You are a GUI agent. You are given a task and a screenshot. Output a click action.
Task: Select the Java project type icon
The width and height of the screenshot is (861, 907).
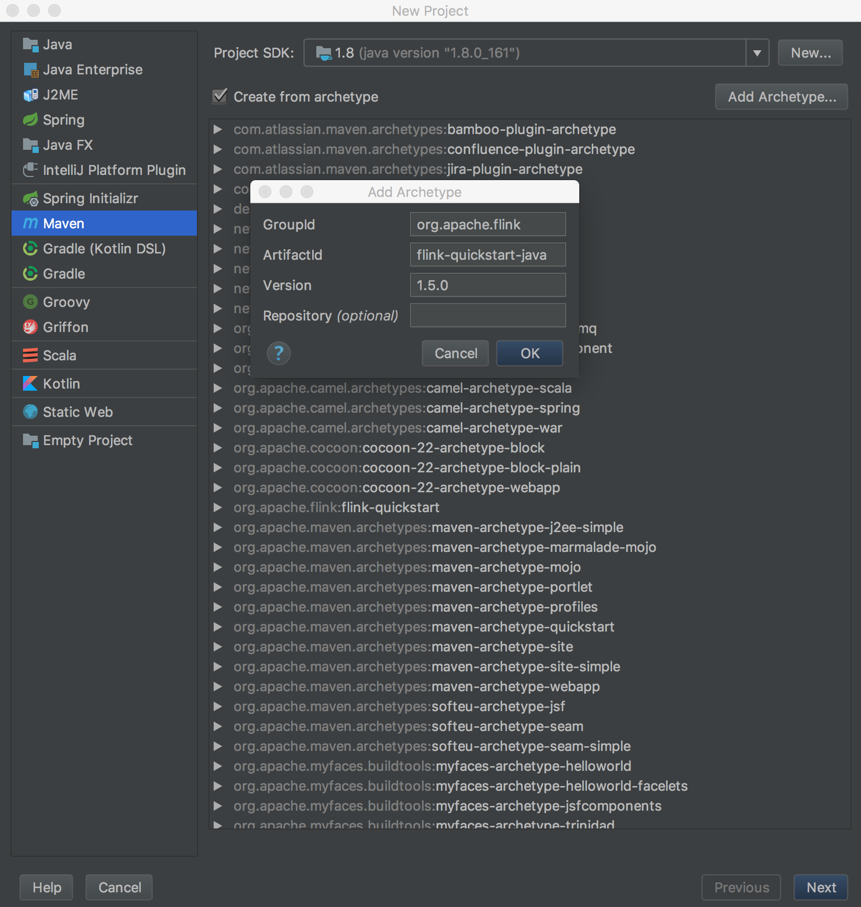pos(30,45)
